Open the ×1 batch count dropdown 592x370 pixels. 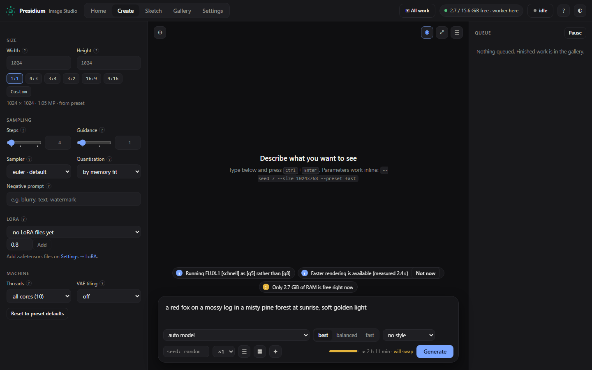224,351
